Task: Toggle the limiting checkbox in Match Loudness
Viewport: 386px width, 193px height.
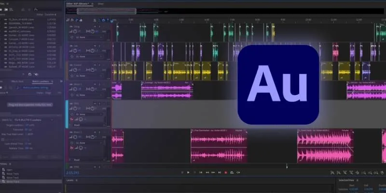Action: [x=3, y=139]
